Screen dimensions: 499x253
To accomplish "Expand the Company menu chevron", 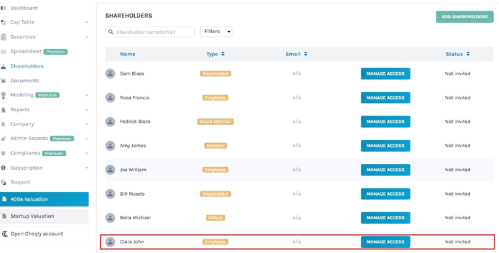I will pyautogui.click(x=87, y=124).
